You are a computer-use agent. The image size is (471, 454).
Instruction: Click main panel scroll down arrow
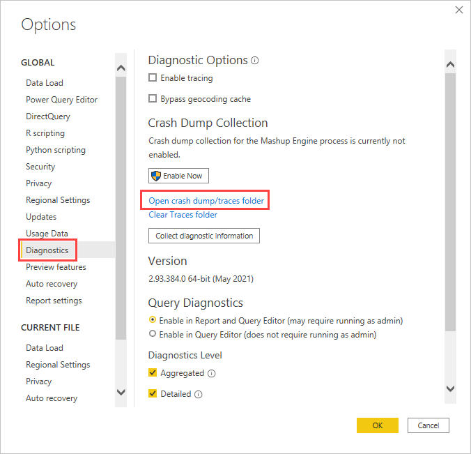[449, 388]
